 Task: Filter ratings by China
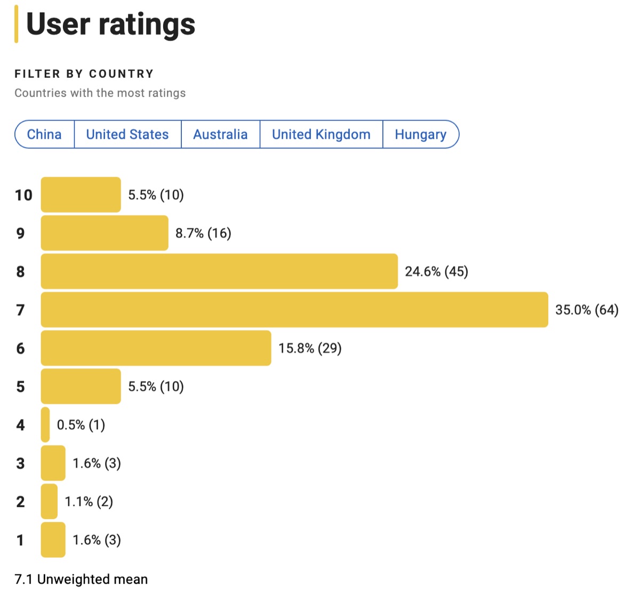pos(44,134)
